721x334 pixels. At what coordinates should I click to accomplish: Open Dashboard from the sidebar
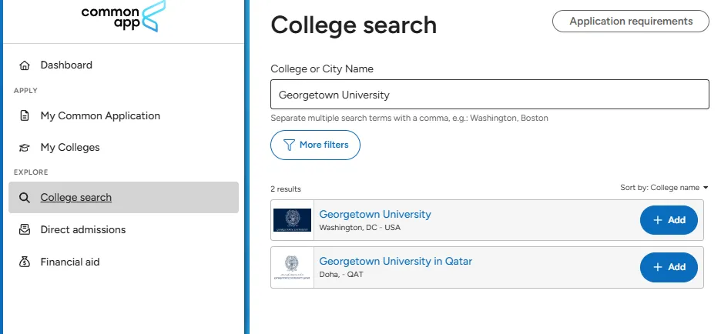click(66, 65)
